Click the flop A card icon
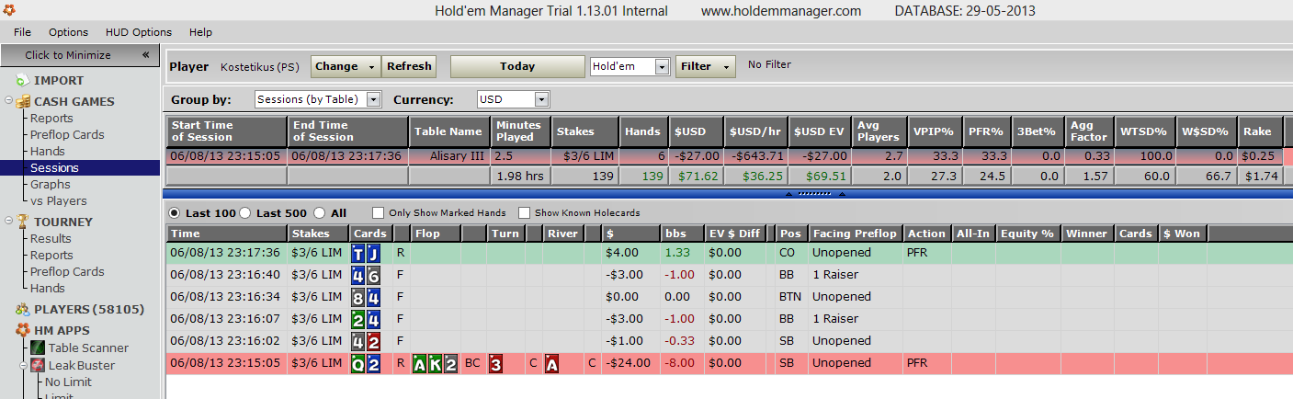Screen dimensions: 1293x399 click(420, 363)
